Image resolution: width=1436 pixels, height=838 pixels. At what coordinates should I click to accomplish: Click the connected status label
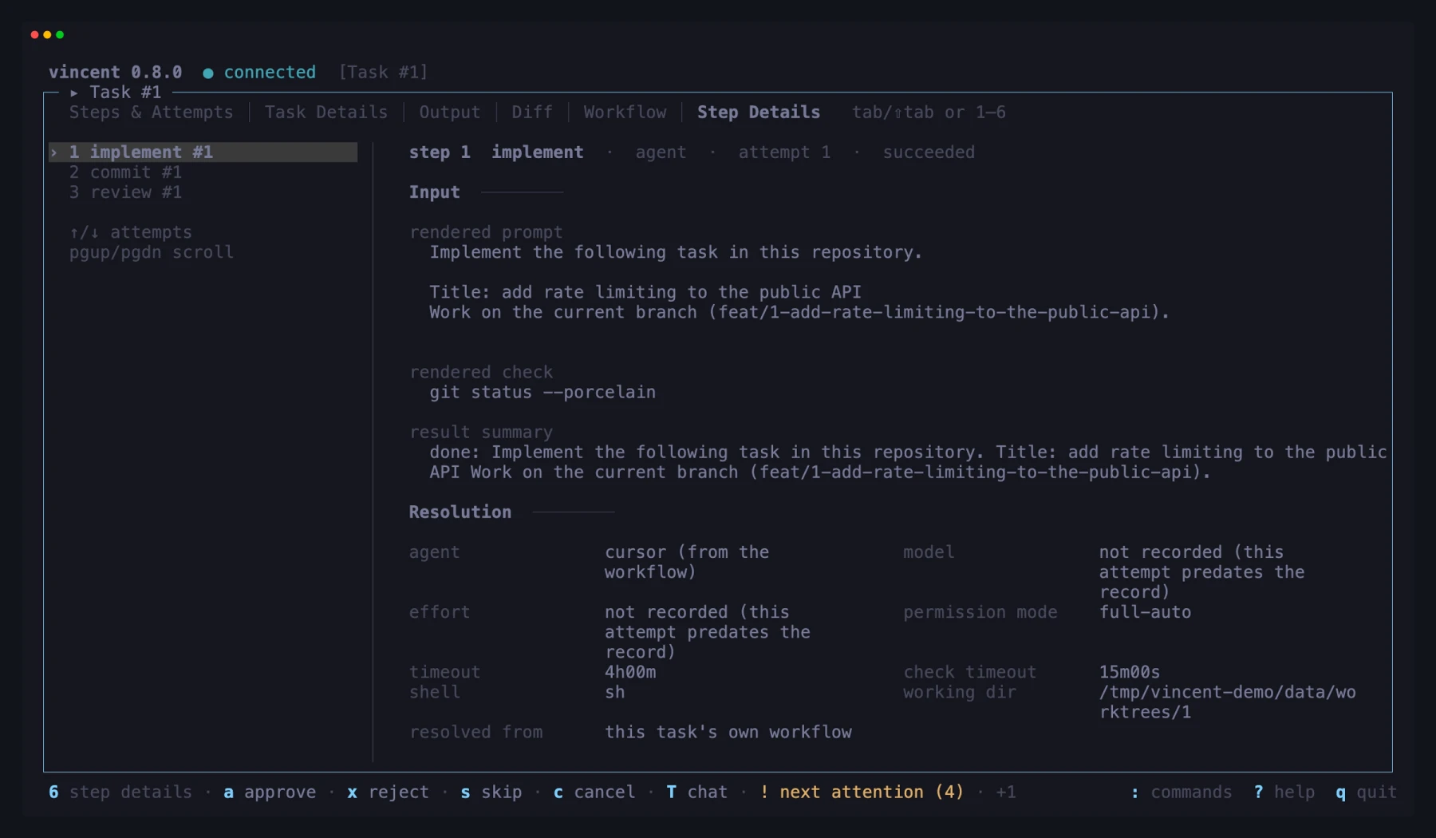coord(270,73)
